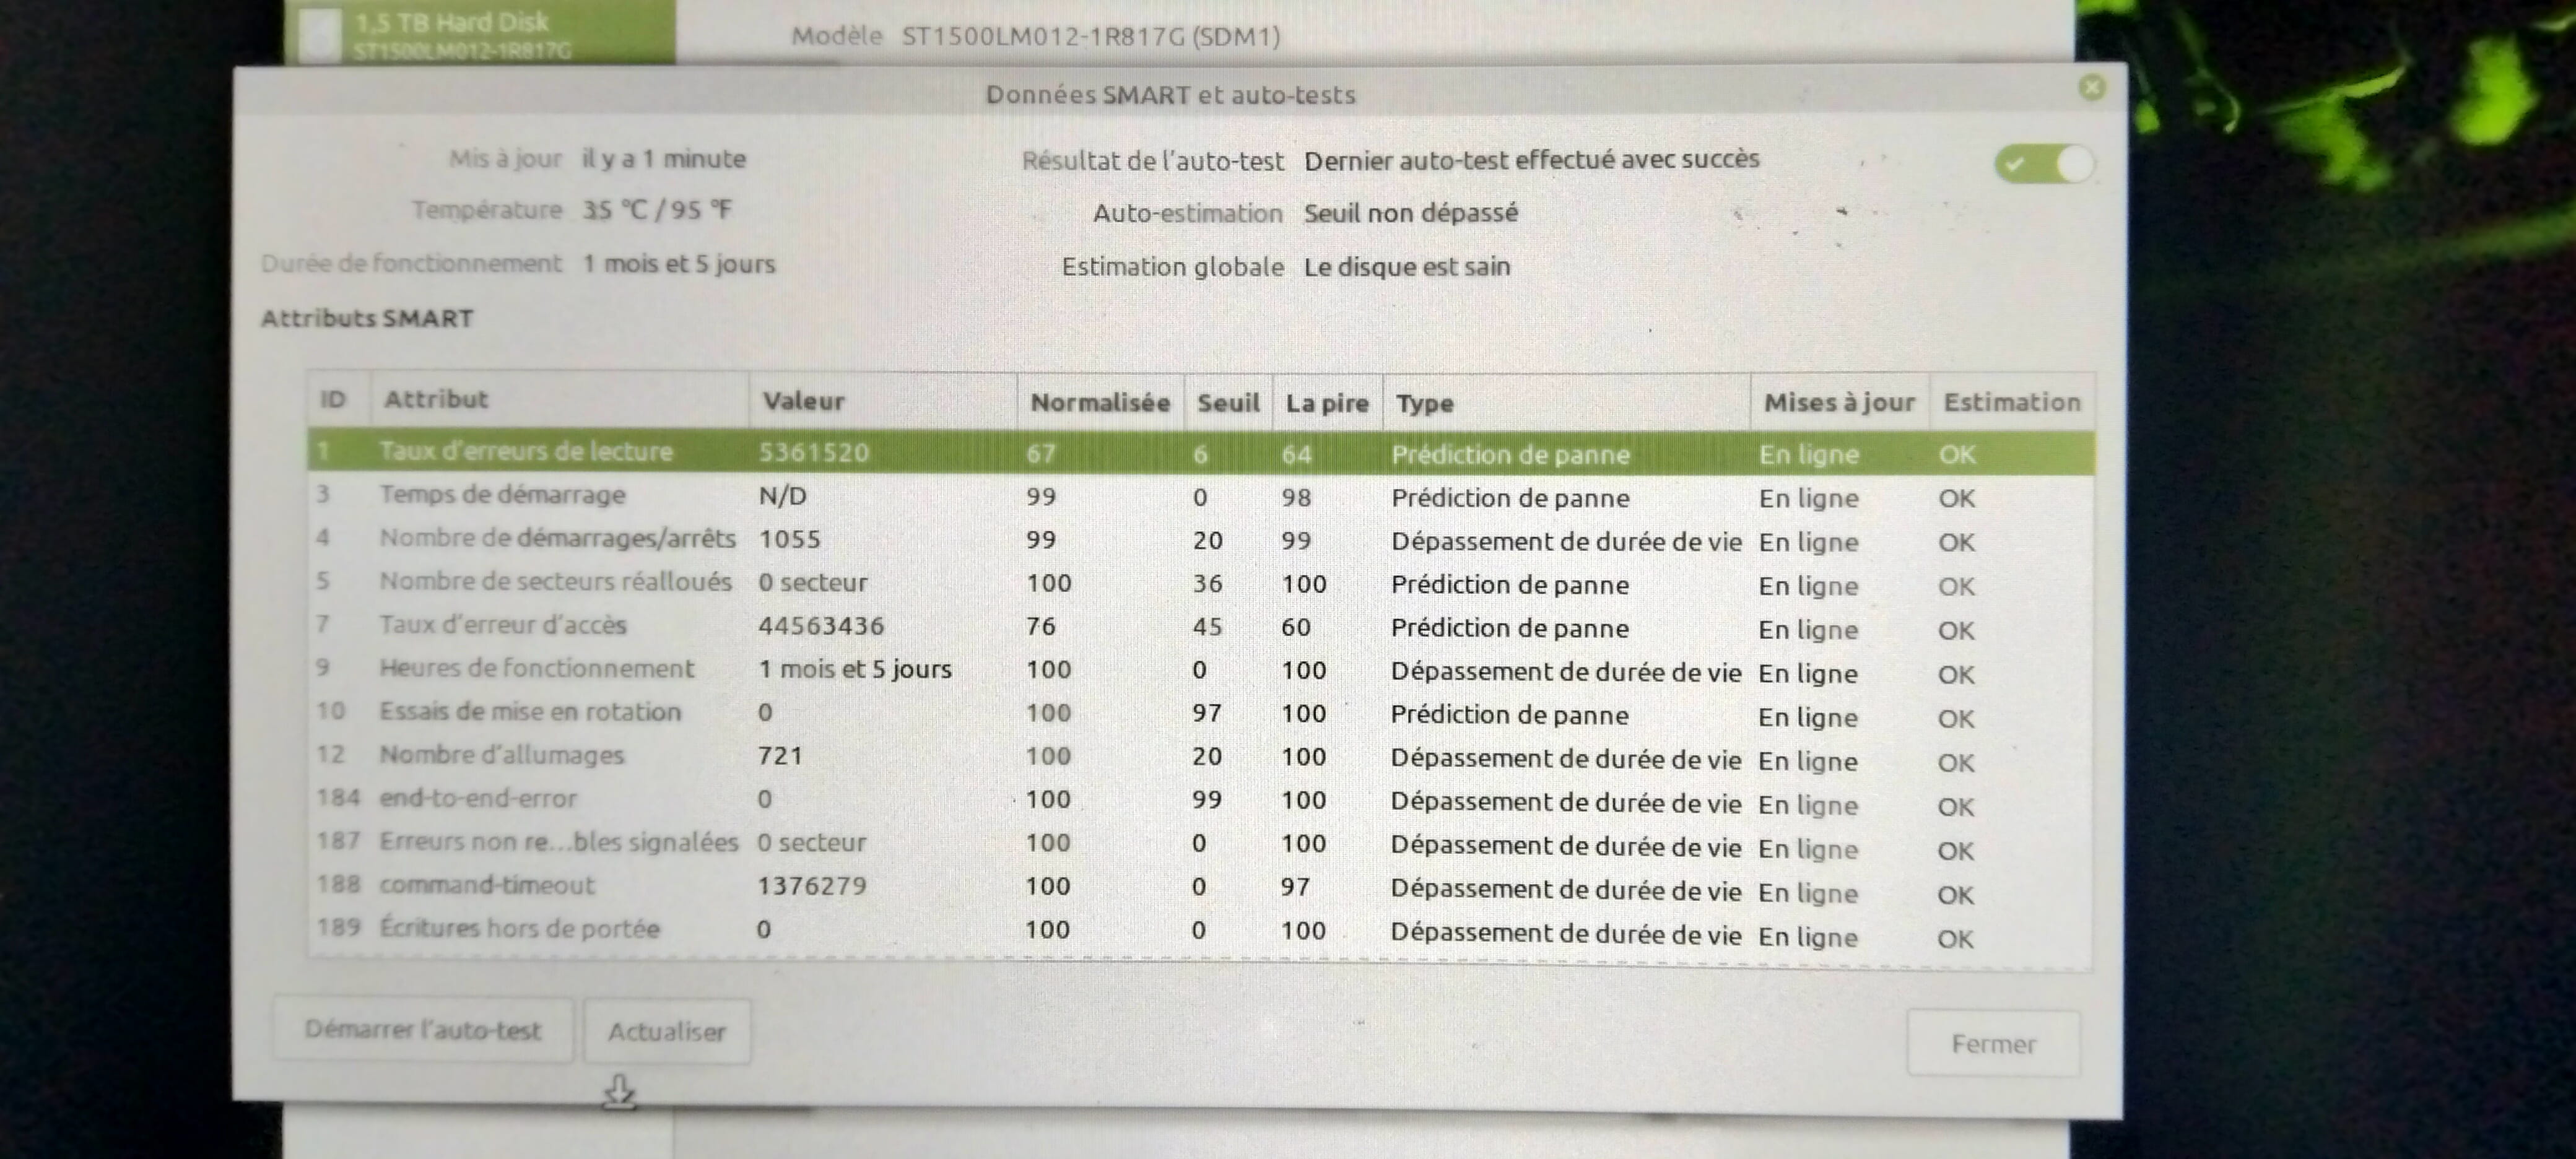The height and width of the screenshot is (1159, 2576).
Task: Click Démarrer l'auto-test button
Action: [x=423, y=1029]
